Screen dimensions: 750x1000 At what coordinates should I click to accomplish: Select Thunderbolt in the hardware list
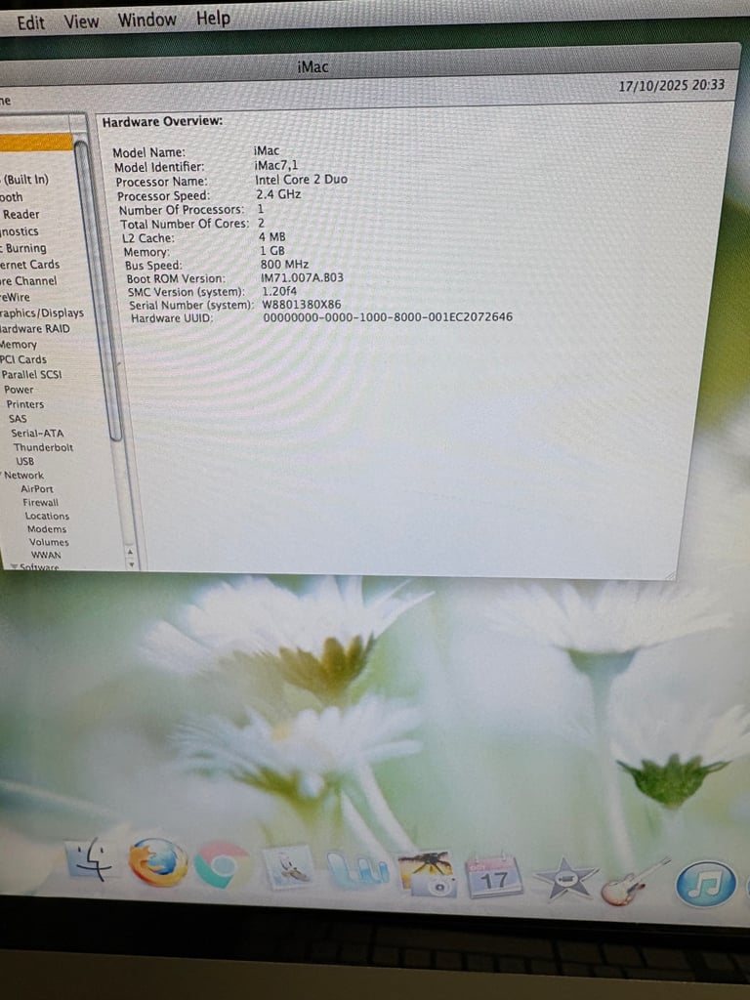click(43, 447)
